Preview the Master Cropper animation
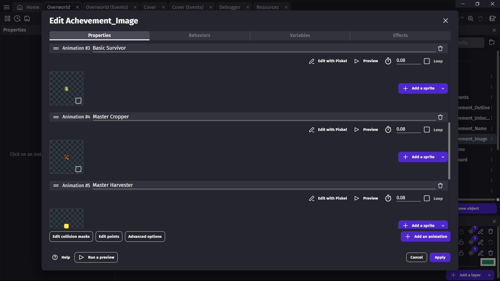Screen dimensions: 500x281 (366, 129)
